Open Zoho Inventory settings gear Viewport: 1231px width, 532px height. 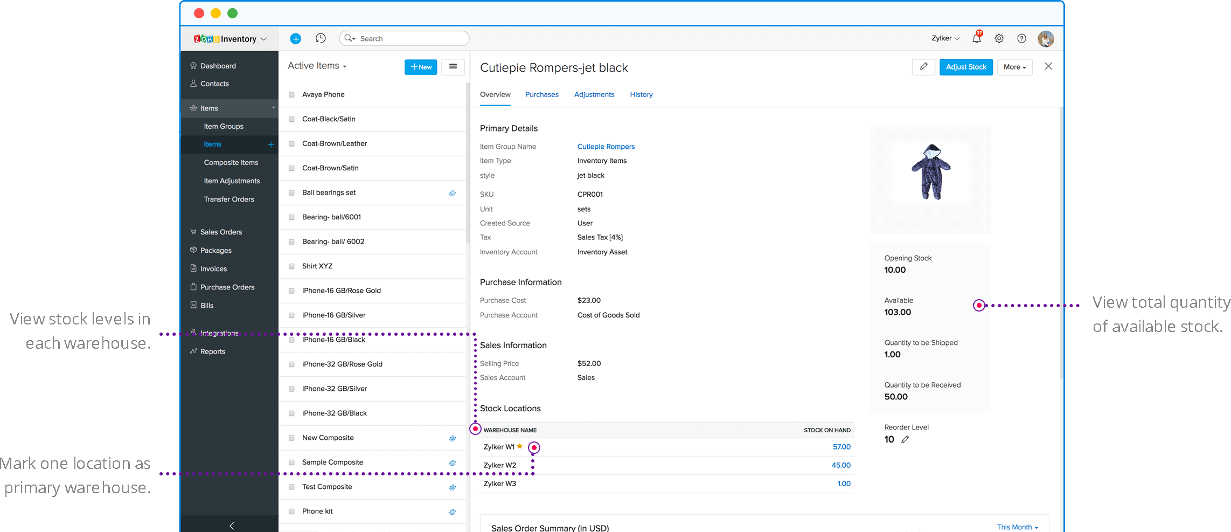(999, 38)
